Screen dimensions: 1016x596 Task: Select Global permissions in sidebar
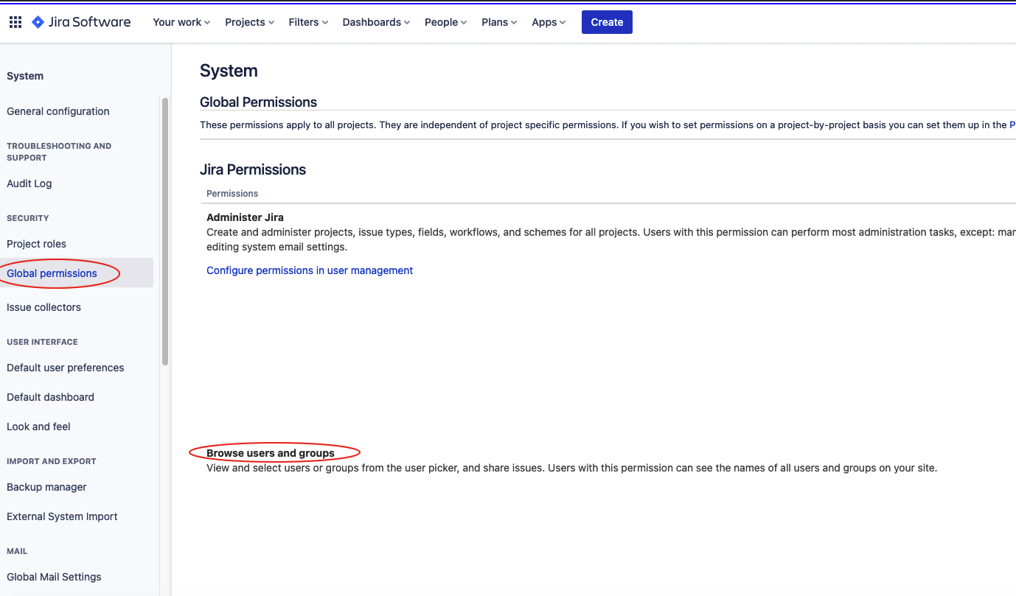pos(52,273)
